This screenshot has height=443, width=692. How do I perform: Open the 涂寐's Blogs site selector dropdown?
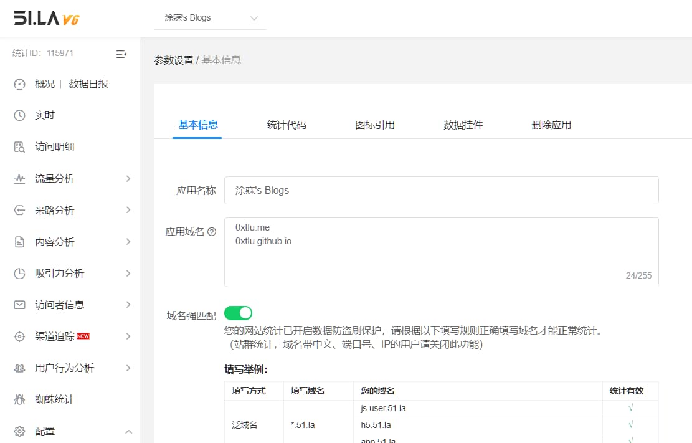pos(210,18)
